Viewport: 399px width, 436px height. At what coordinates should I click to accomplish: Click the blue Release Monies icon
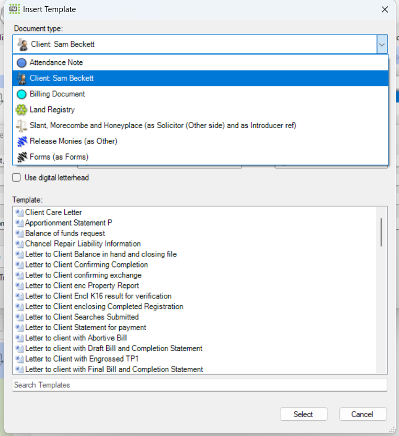click(21, 141)
